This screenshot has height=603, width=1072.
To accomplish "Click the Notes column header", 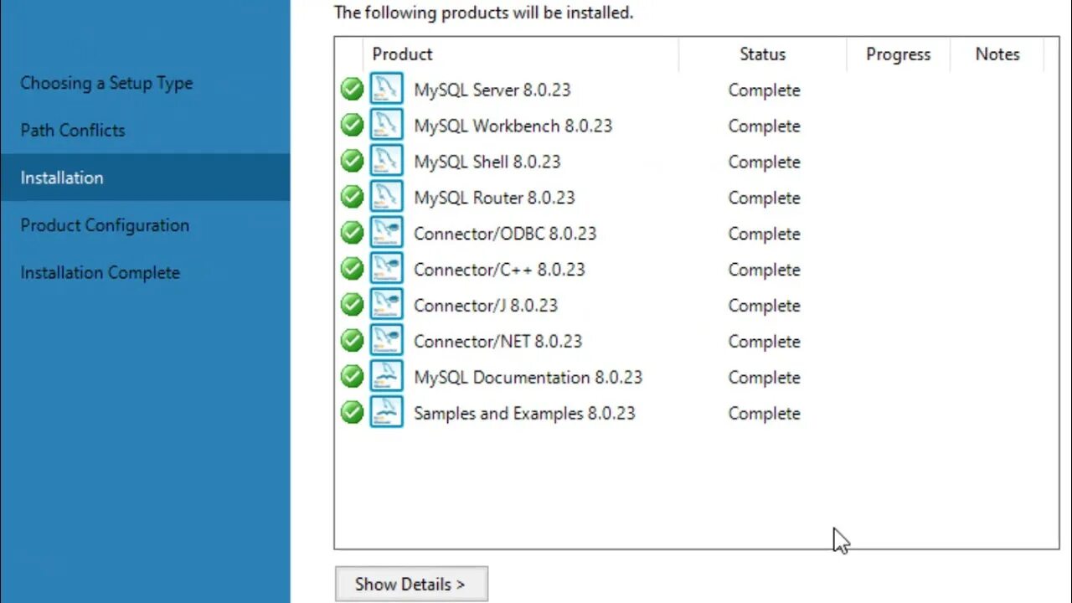I will point(997,54).
